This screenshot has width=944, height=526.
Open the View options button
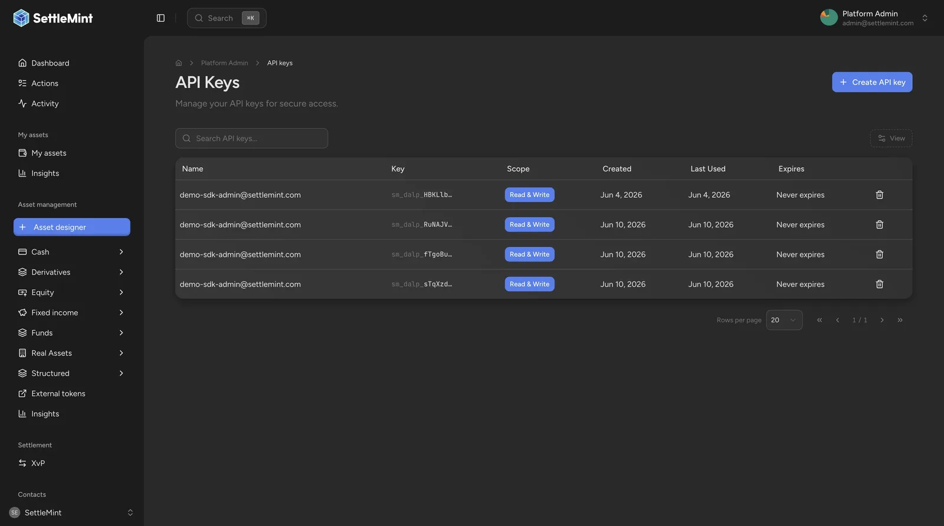point(891,138)
